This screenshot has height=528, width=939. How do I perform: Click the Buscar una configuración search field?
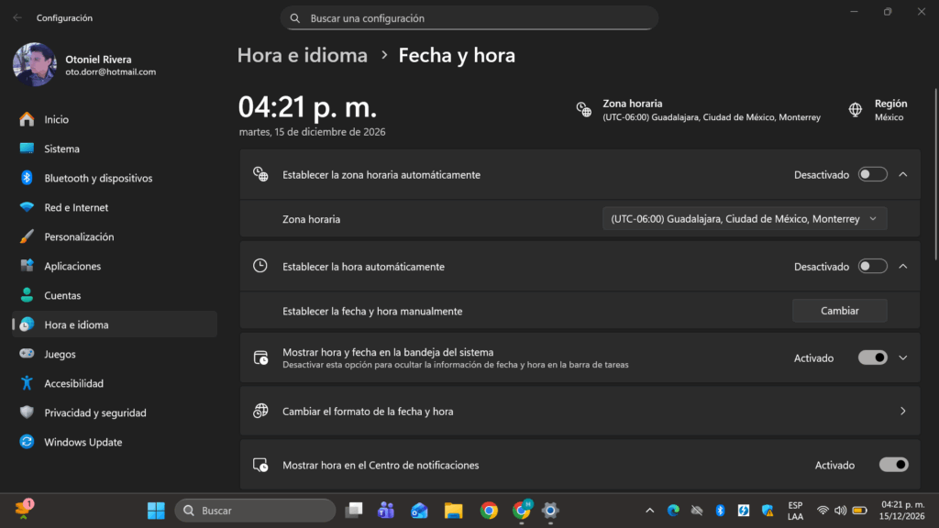[x=469, y=18]
